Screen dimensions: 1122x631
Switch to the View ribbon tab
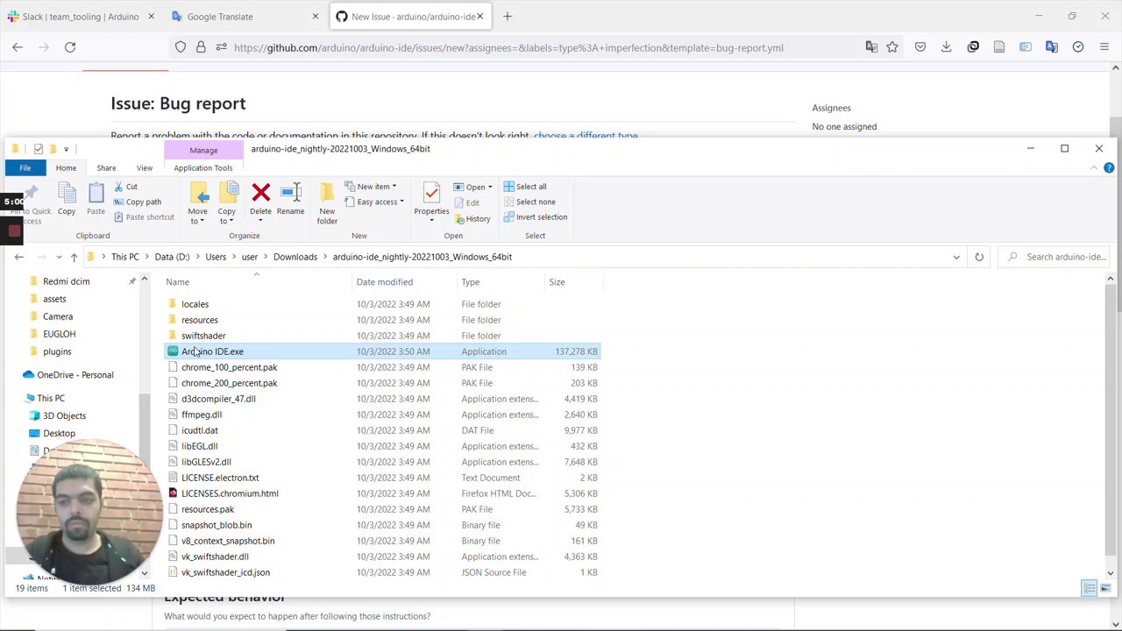pos(145,167)
